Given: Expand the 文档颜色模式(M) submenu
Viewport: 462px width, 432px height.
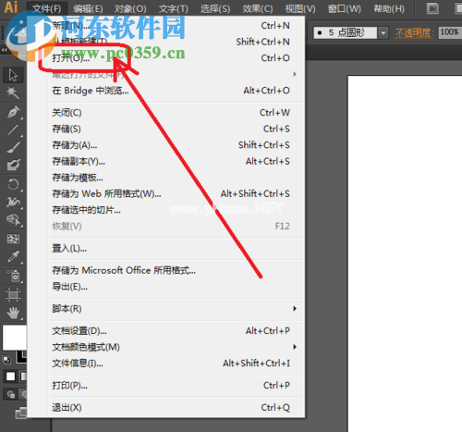Looking at the screenshot, I should 176,347.
